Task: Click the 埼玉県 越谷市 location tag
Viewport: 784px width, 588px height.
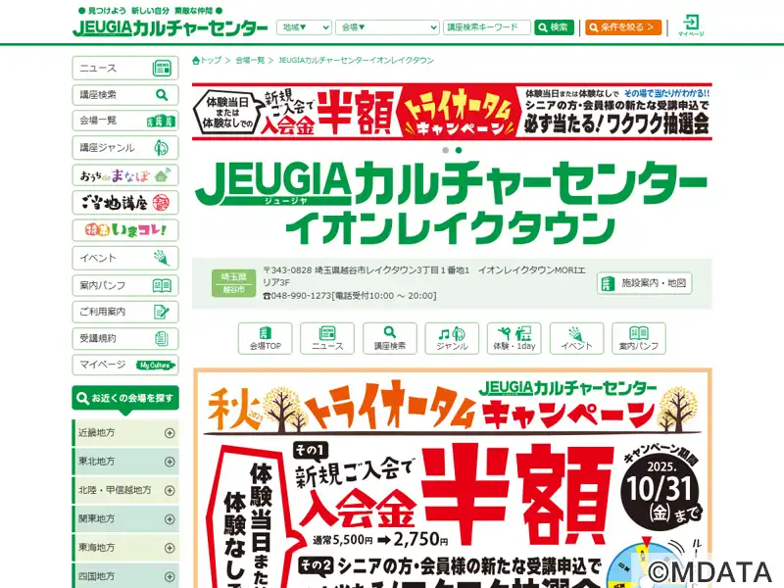Action: pyautogui.click(x=233, y=283)
